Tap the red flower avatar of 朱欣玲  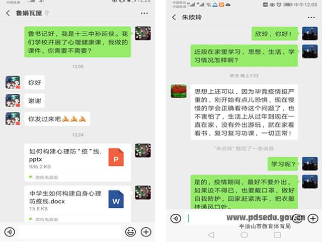click(x=179, y=91)
